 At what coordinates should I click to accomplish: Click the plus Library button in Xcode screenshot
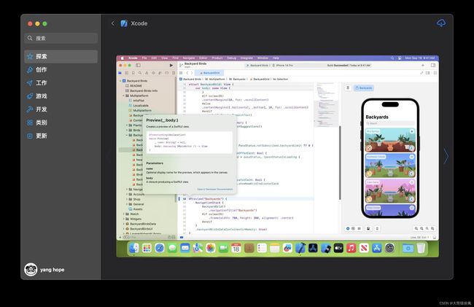[x=423, y=66]
